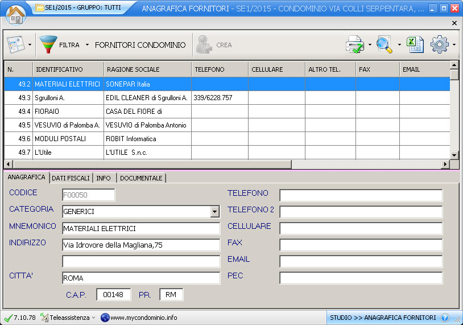Export table with the Excel icon

(415, 44)
